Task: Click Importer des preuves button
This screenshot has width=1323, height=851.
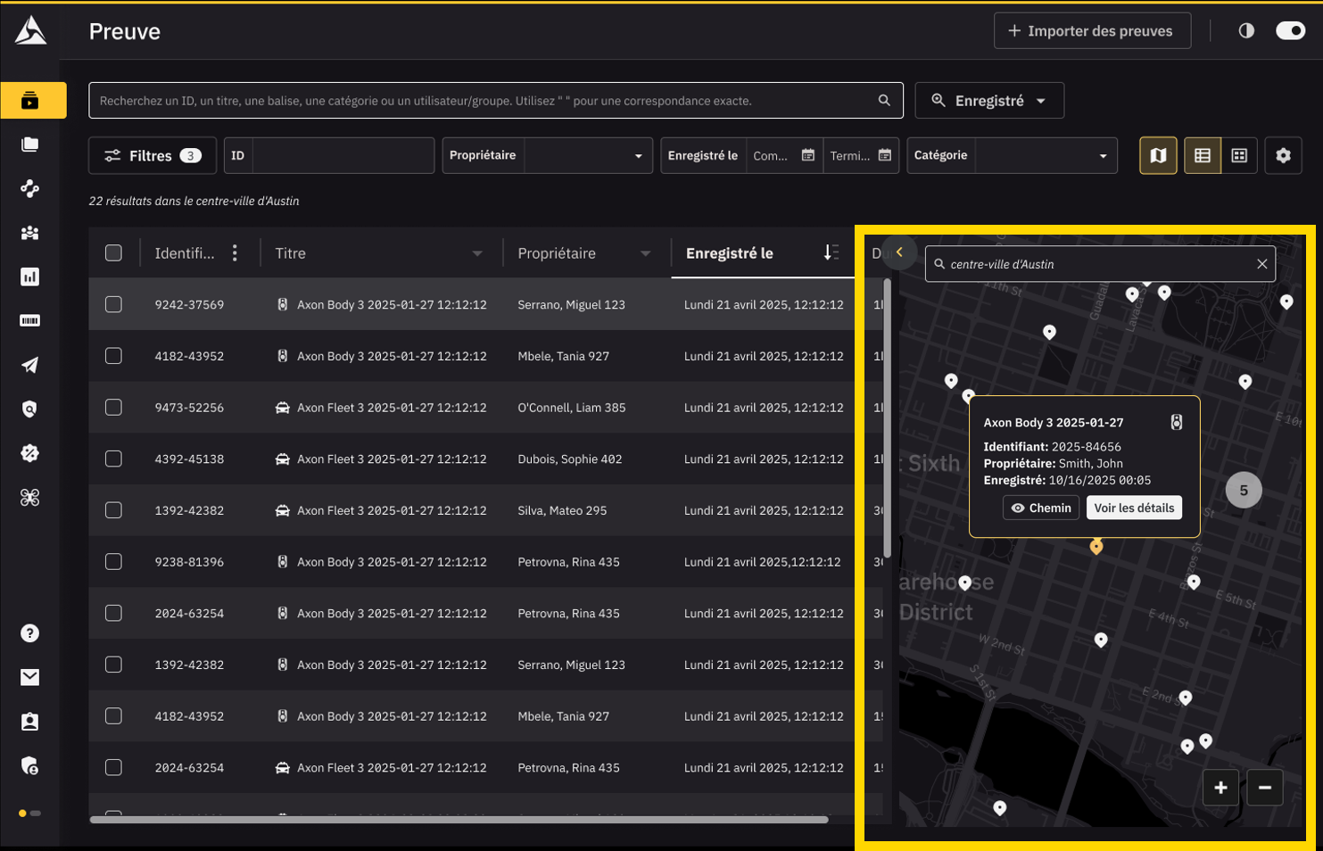Action: coord(1092,31)
